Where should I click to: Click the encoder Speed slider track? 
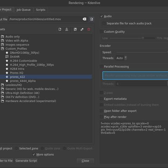tap(142, 52)
